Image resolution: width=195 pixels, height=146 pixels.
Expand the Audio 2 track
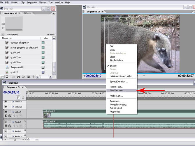13,131
